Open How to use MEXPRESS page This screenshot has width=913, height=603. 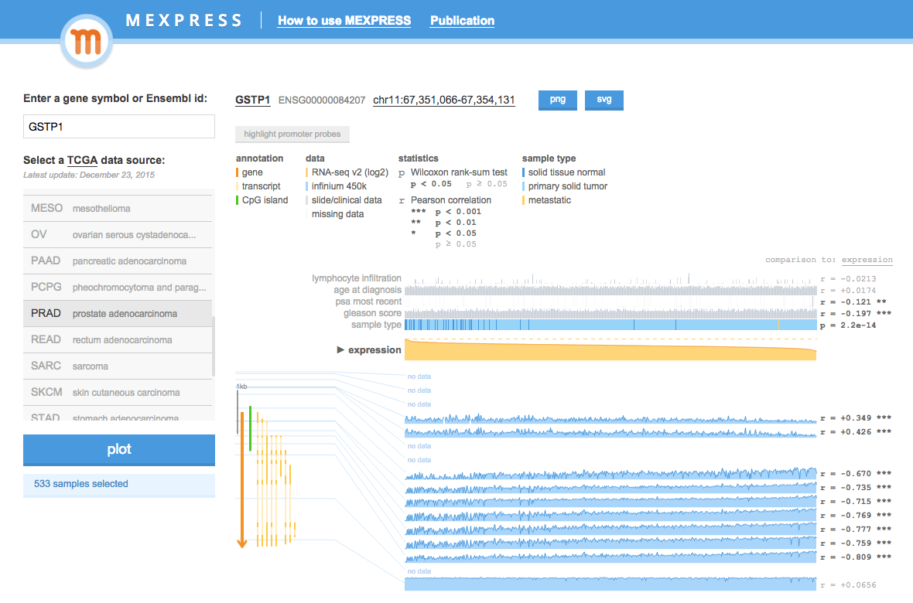[x=344, y=21]
